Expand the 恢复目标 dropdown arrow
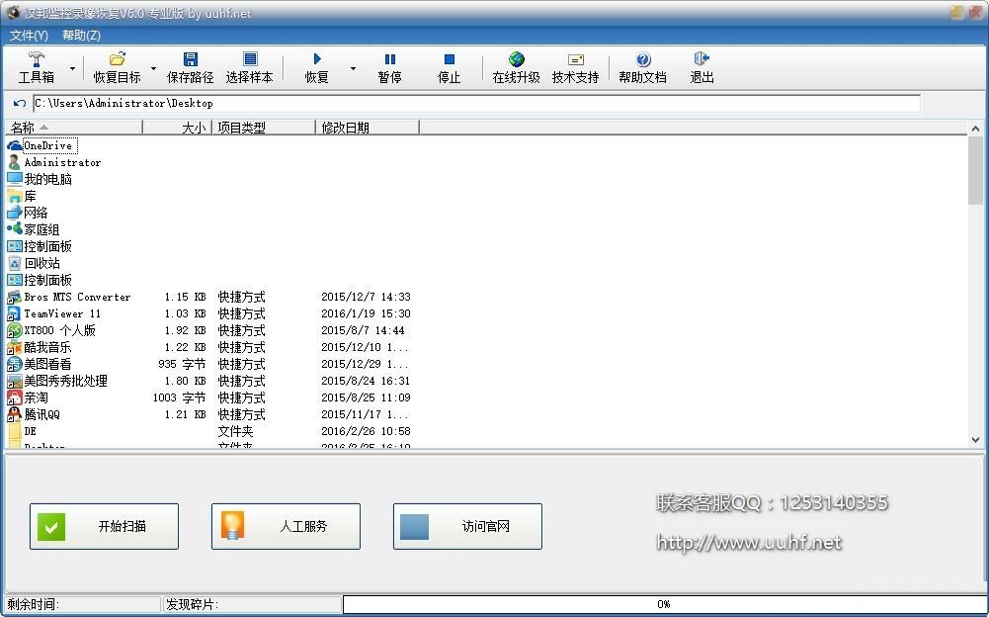 153,68
